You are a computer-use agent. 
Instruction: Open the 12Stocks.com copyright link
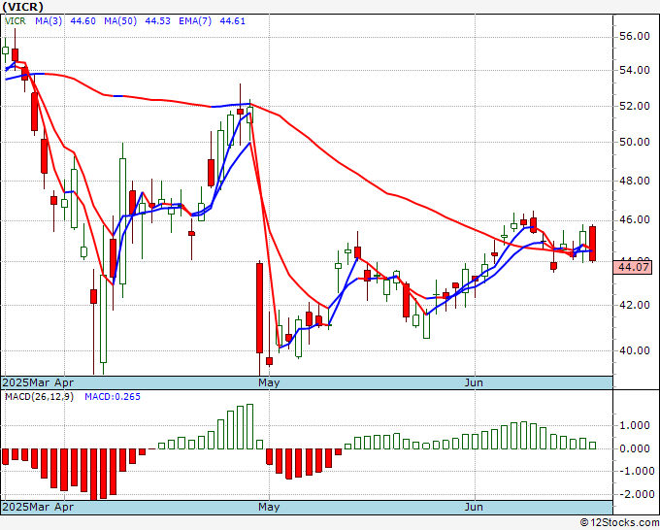point(619,523)
